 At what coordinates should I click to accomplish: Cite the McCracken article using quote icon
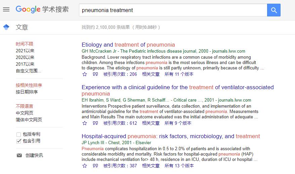[95, 74]
